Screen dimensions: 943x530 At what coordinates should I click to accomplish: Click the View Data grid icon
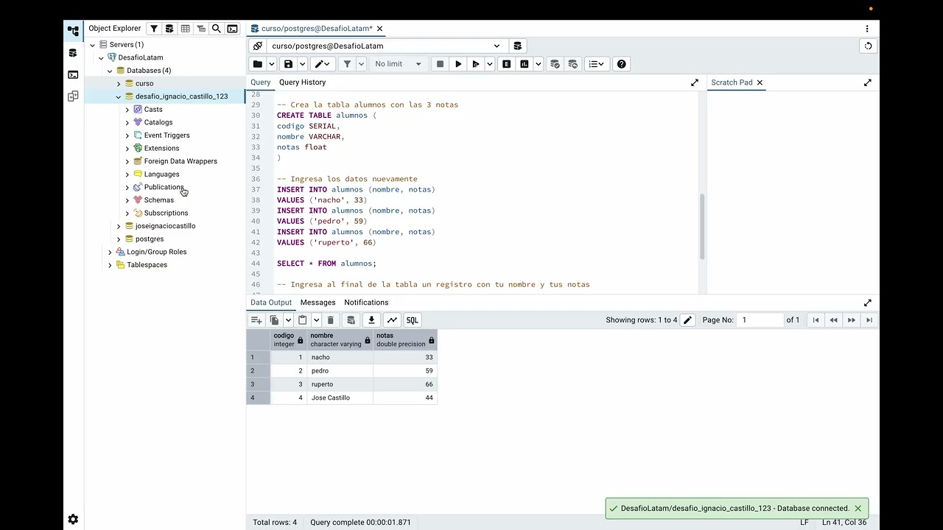(x=186, y=29)
